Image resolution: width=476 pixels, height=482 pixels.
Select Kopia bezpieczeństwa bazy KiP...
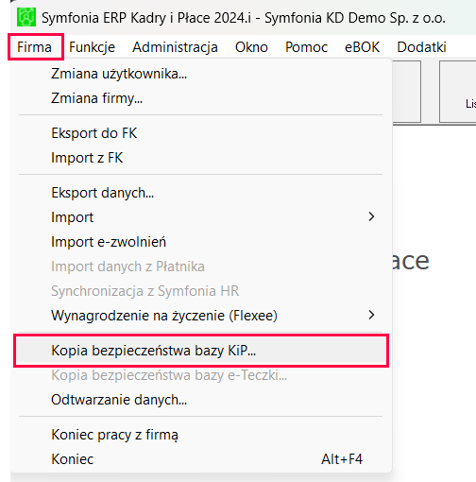tap(201, 351)
